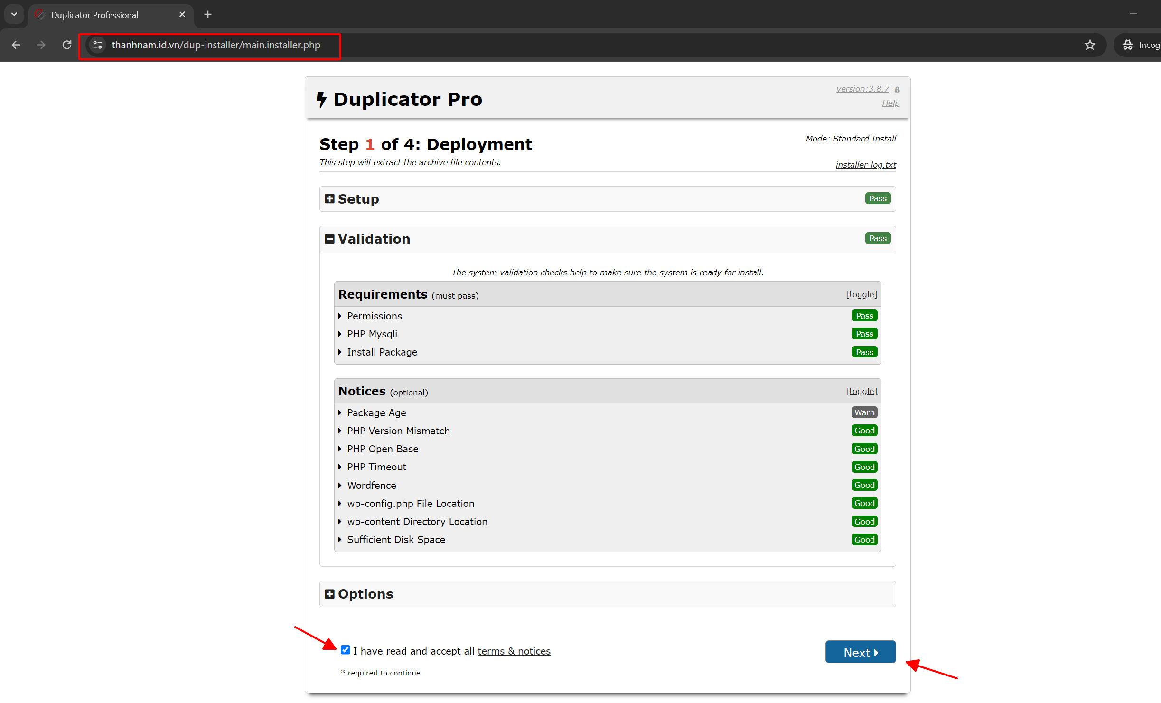Open installer-log.txt link
Viewport: 1161px width, 703px height.
866,165
